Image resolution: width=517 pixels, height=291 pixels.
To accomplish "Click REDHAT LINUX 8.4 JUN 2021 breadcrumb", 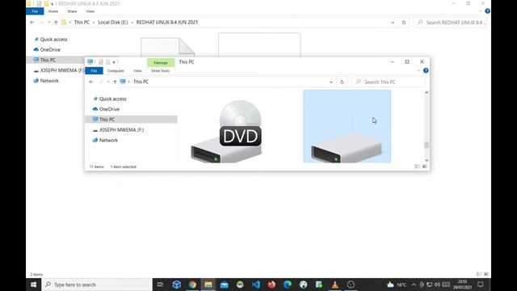I will click(x=167, y=22).
